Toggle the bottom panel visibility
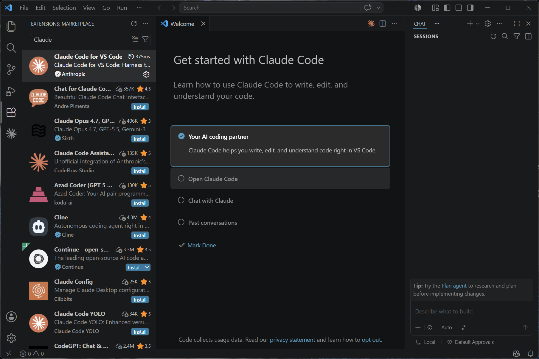 click(x=459, y=8)
